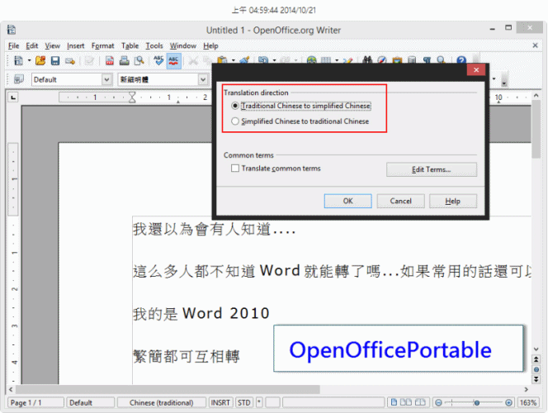
Task: Print file directly with printer icon
Action: (x=124, y=61)
